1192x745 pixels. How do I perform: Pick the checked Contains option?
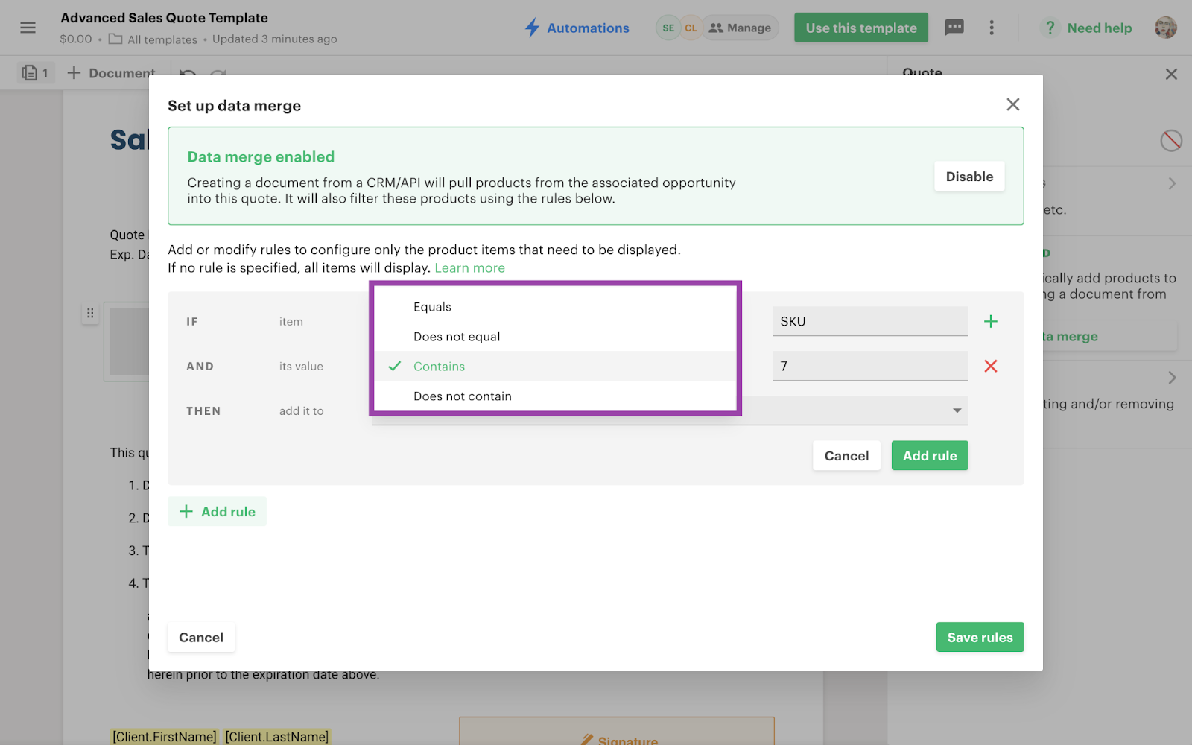click(x=439, y=367)
